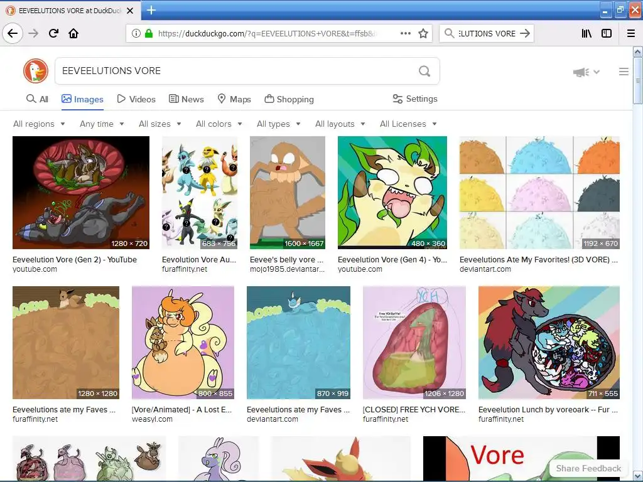Click the green padlock security icon
Viewport: 643px width, 482px height.
coord(149,33)
